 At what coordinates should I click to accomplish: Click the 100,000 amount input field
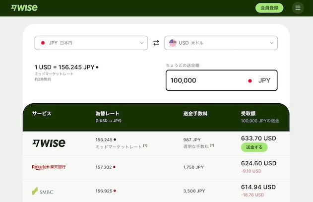pyautogui.click(x=203, y=80)
